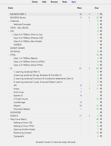
Task: Sync the collection
Action: pos(74,2)
